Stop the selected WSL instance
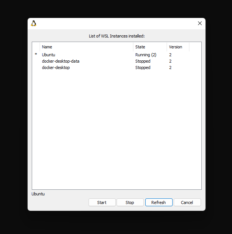Viewport: 232px width, 234px height. 130,202
